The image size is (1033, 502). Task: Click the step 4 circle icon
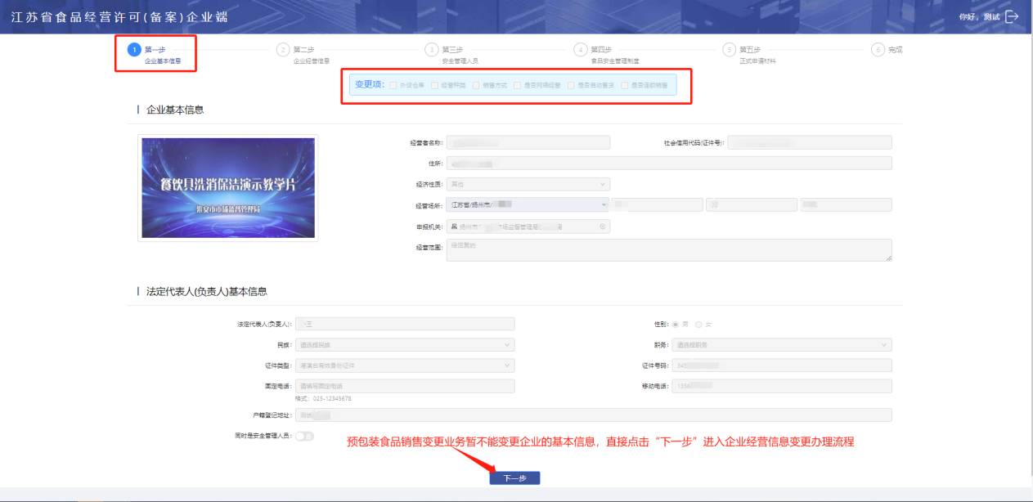click(x=581, y=50)
